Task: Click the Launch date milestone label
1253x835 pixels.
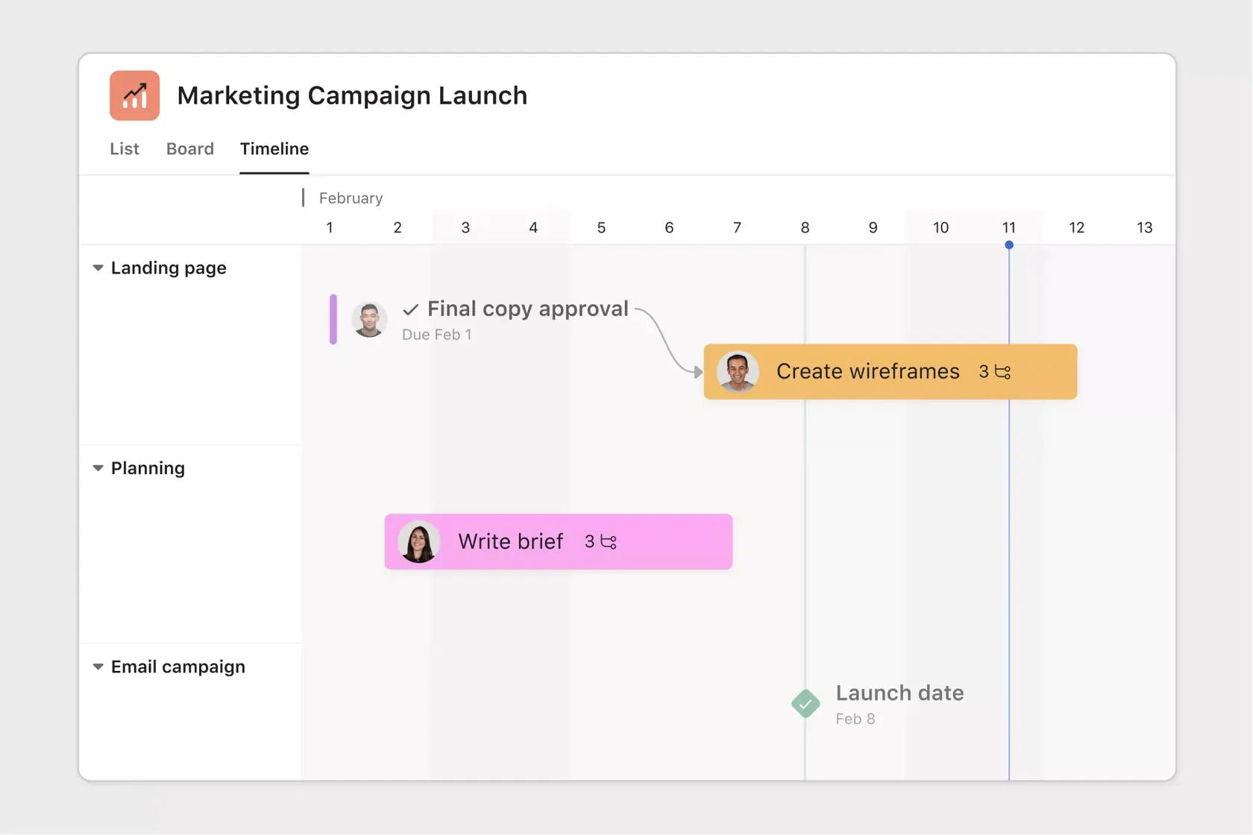Action: 899,693
